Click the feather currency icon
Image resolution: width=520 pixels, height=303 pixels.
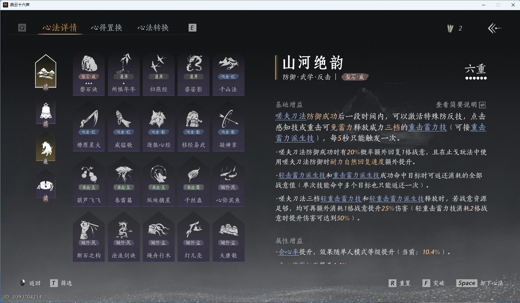point(450,29)
